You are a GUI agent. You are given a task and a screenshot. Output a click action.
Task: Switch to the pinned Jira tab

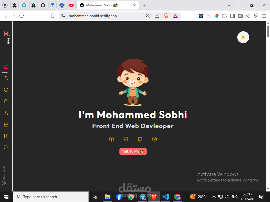point(62,5)
